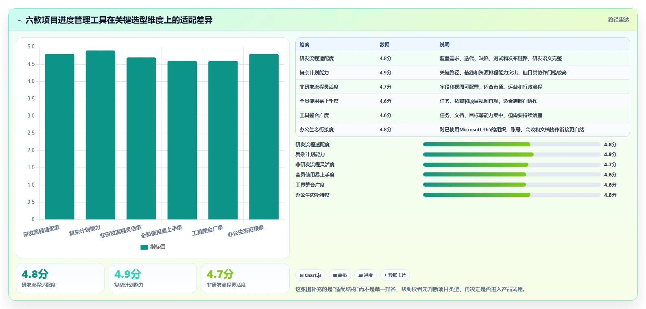This screenshot has height=309, width=646.
Task: Click the 4.9分 cell in the table
Action: click(x=385, y=73)
